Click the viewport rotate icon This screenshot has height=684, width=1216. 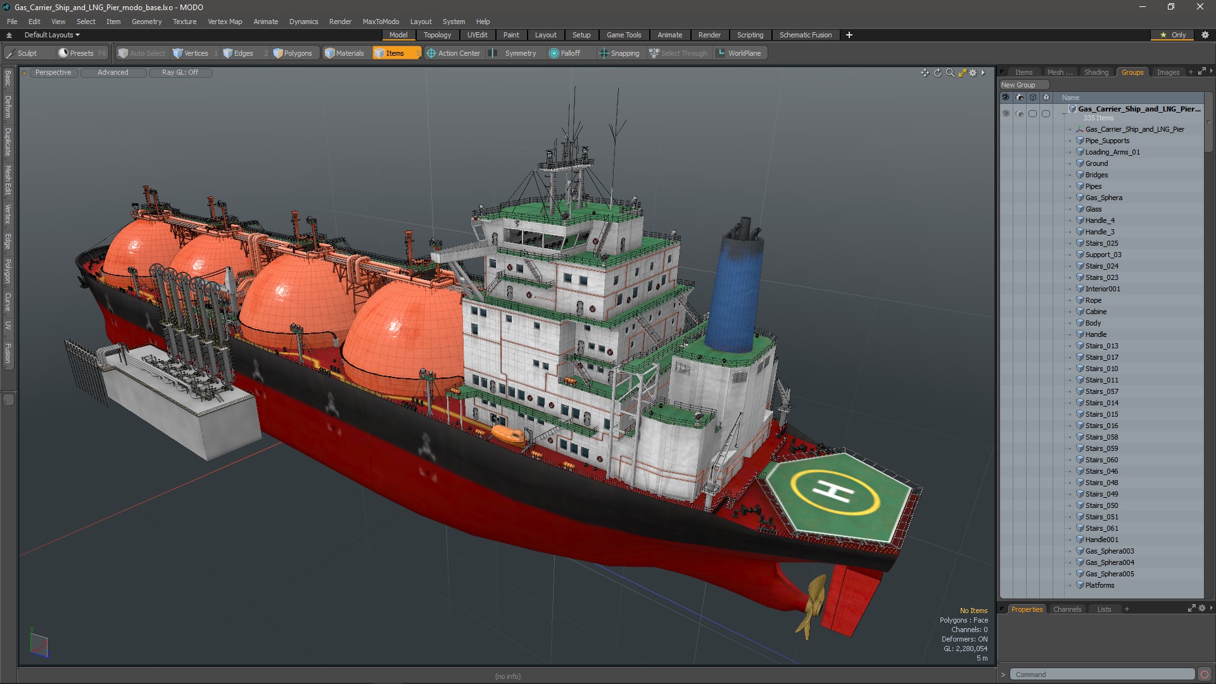pyautogui.click(x=937, y=73)
